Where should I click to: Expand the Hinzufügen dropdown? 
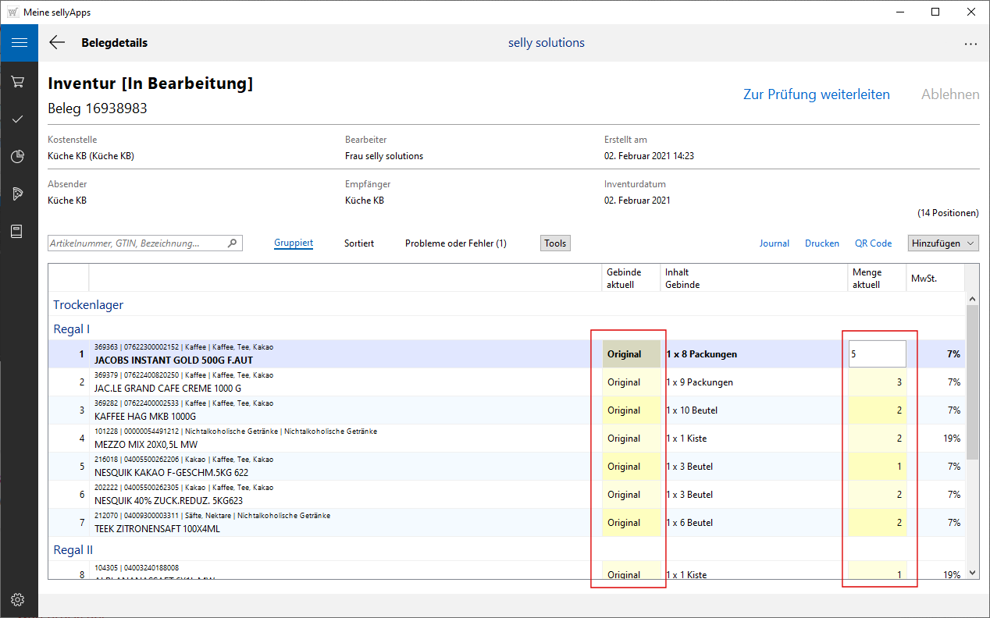pyautogui.click(x=943, y=243)
